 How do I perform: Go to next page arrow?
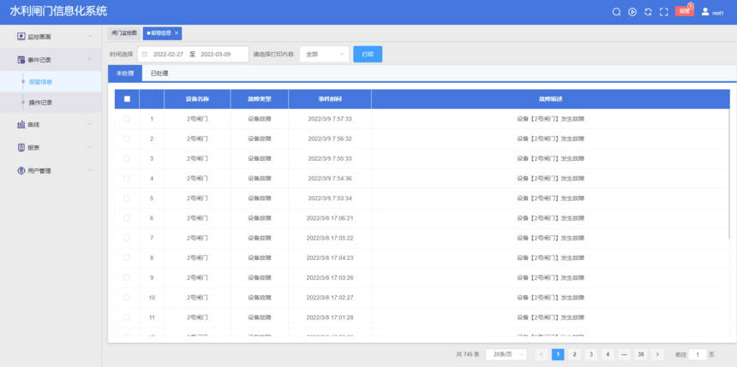pyautogui.click(x=657, y=354)
